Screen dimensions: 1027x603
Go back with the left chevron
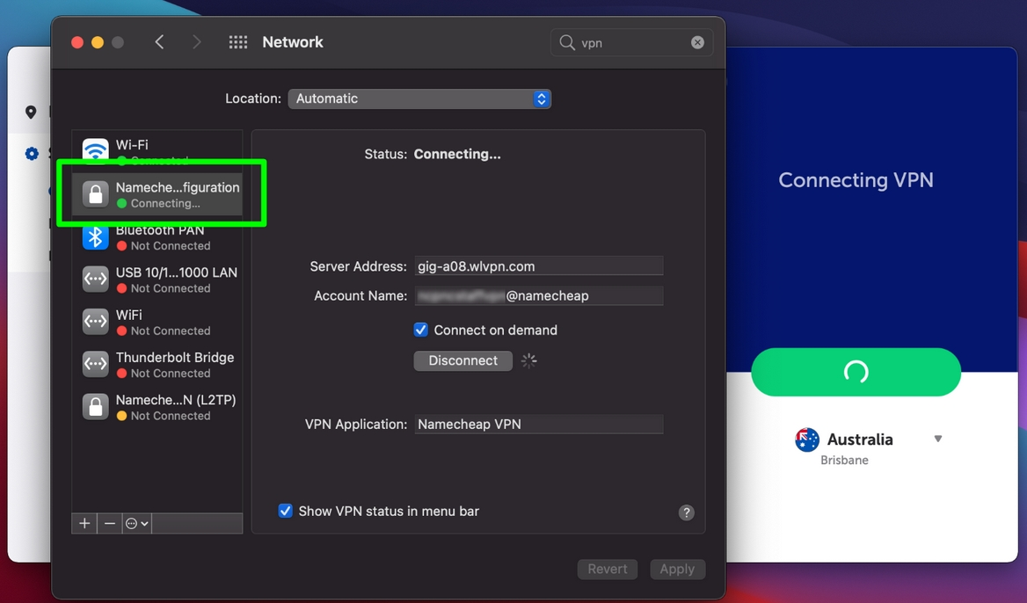[x=159, y=42]
